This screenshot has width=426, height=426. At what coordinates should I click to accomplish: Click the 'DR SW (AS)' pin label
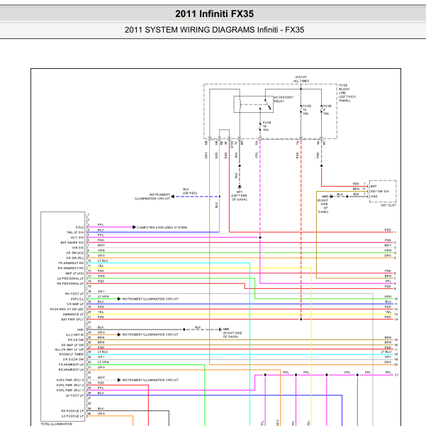click(75, 253)
